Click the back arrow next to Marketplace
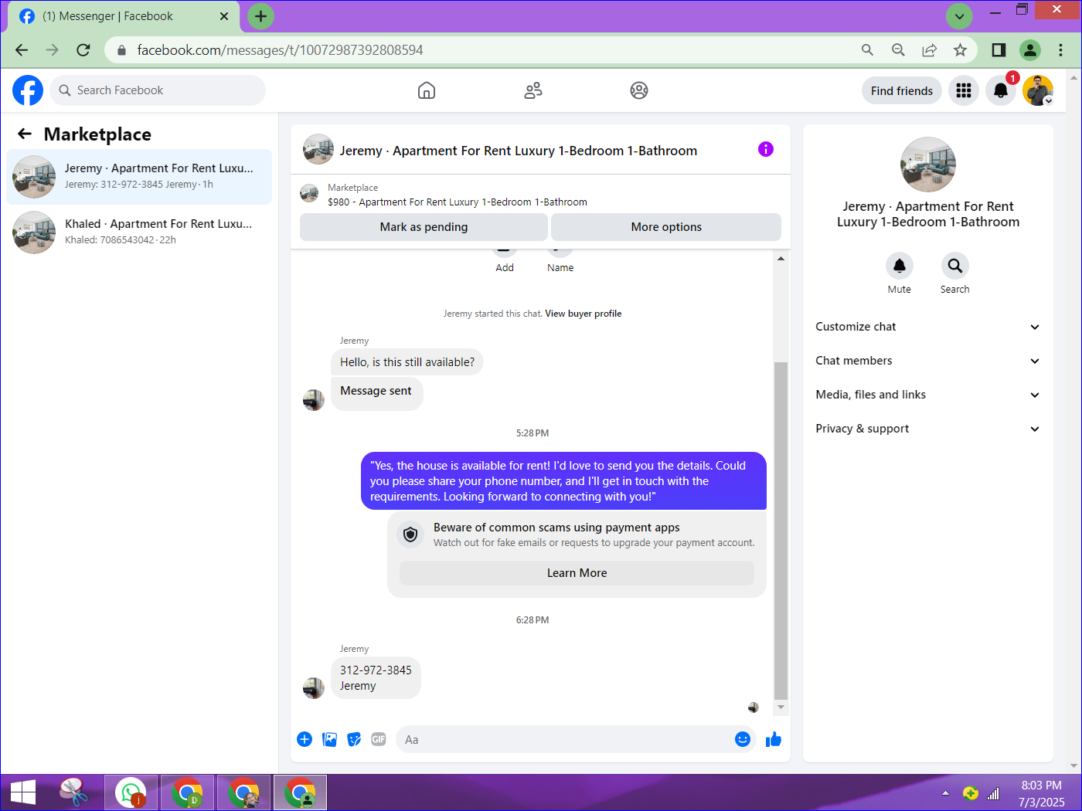This screenshot has height=811, width=1082. click(x=25, y=134)
